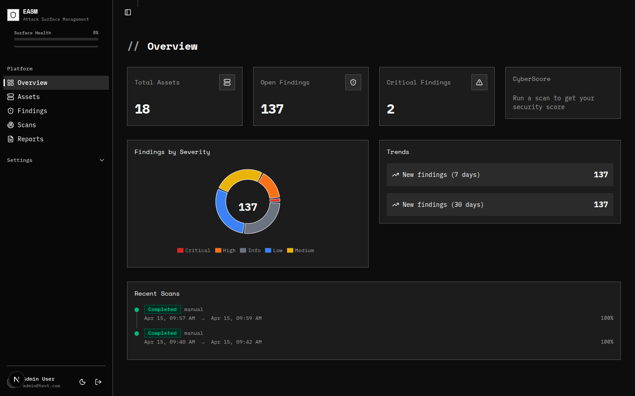Viewport: 635px width, 396px height.
Task: Click New findings (7 days) row
Action: [500, 175]
